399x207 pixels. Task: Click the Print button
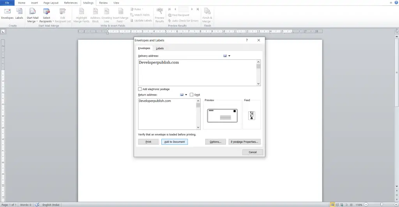(148, 142)
